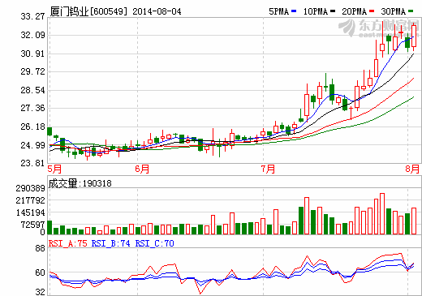Click the 290389 volume axis label
Image resolution: width=422 pixels, height=296 pixels.
30,188
